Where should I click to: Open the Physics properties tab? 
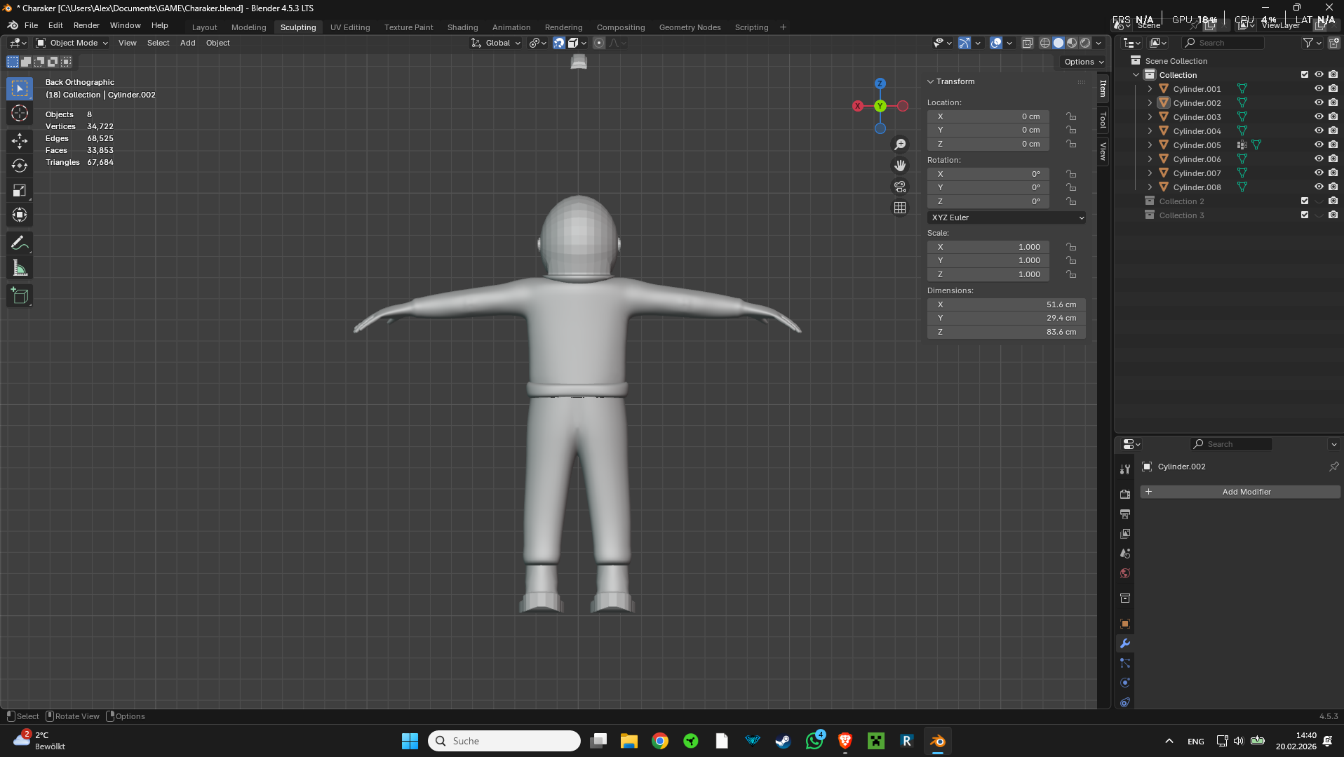tap(1125, 683)
